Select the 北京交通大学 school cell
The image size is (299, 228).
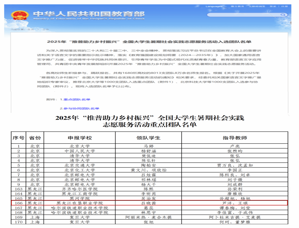[x=80, y=165]
